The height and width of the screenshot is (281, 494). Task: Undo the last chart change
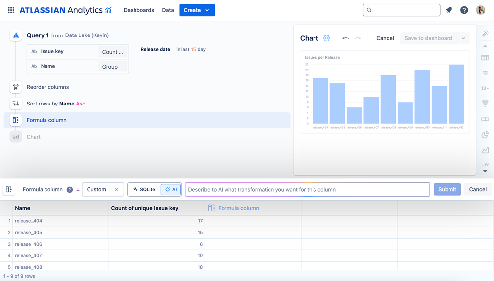[345, 38]
